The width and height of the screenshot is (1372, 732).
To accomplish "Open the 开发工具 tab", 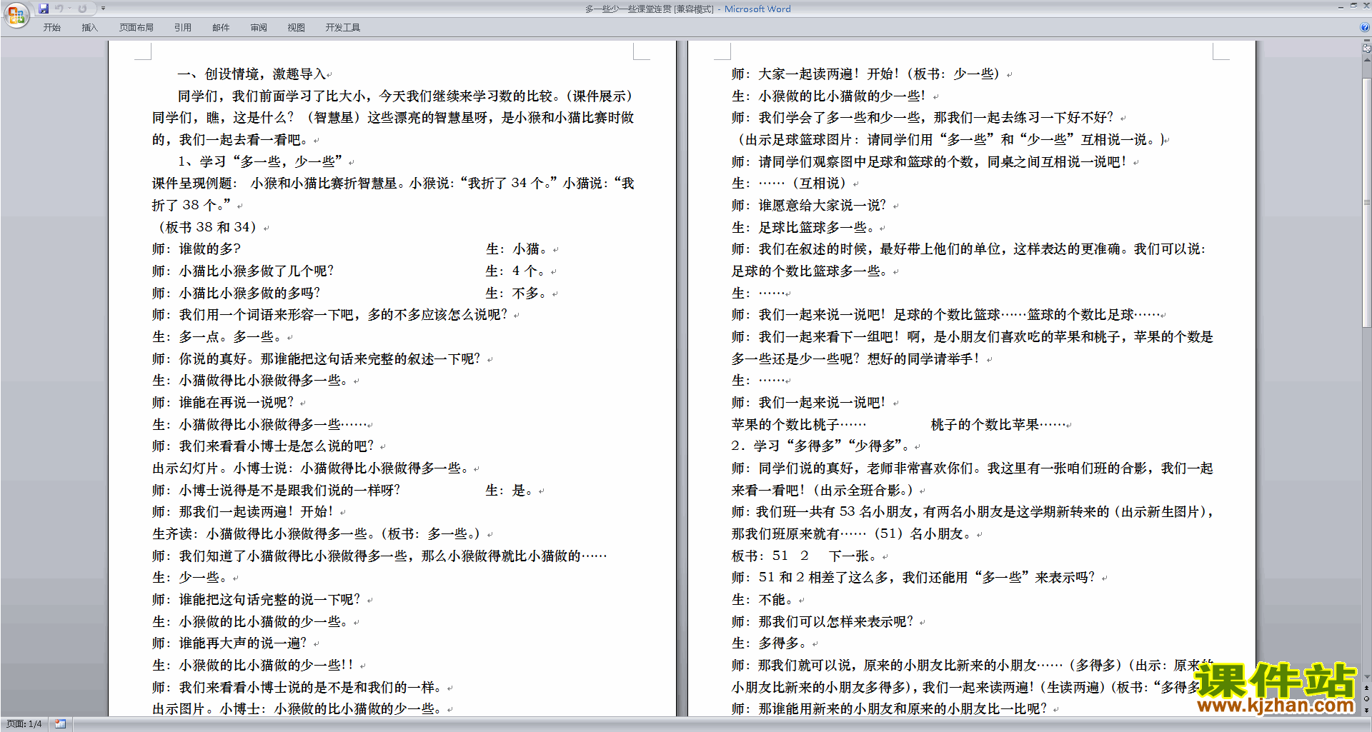I will 343,27.
